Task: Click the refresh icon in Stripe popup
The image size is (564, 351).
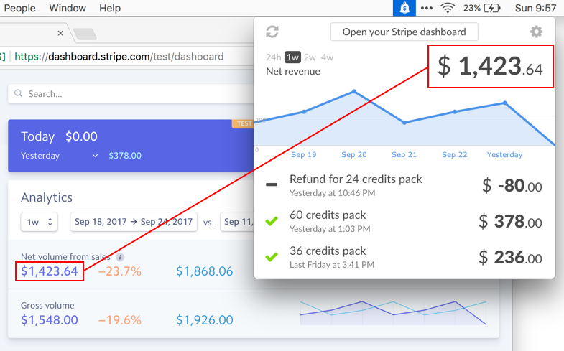Action: click(x=272, y=32)
